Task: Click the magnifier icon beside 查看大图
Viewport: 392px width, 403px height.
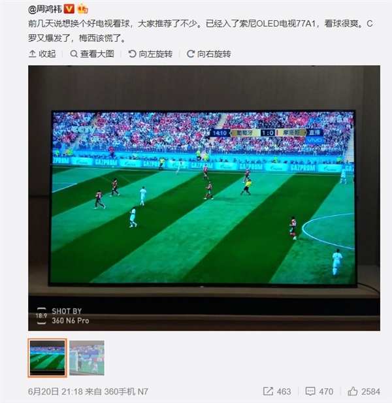Action: [74, 54]
